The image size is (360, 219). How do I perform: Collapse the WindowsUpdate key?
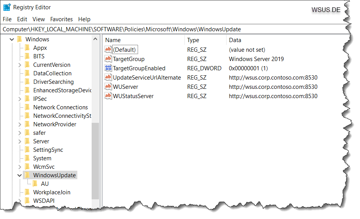click(x=19, y=175)
